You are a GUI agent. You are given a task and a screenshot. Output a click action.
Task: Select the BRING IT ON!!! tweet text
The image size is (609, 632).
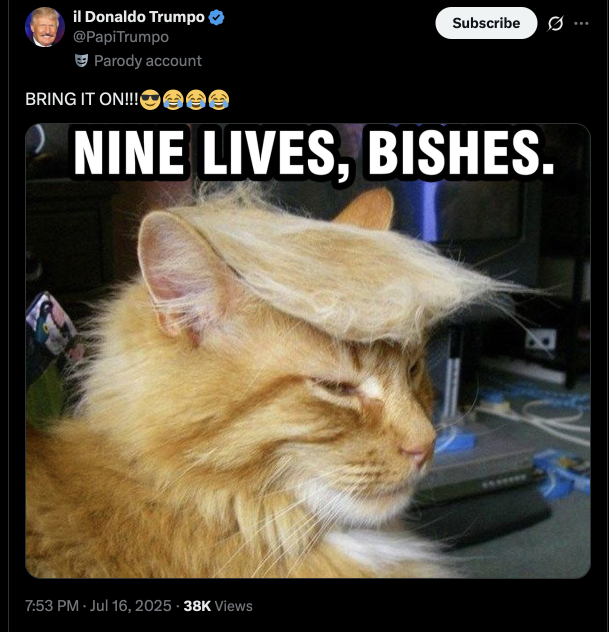(x=82, y=99)
